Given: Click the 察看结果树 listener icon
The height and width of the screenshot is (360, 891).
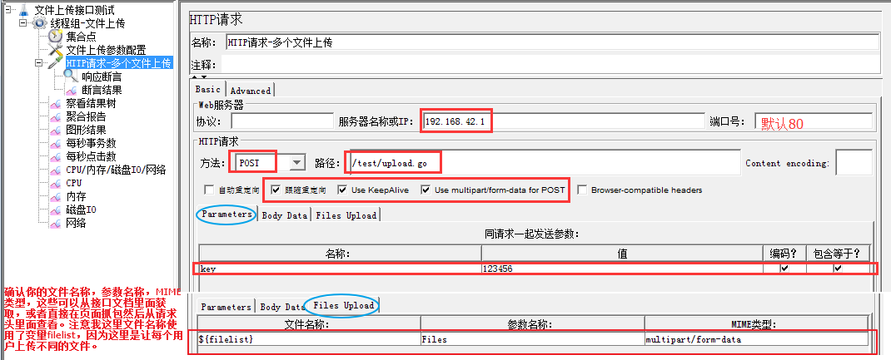Looking at the screenshot, I should point(55,103).
